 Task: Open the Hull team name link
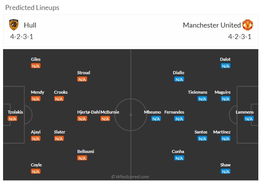(x=30, y=25)
